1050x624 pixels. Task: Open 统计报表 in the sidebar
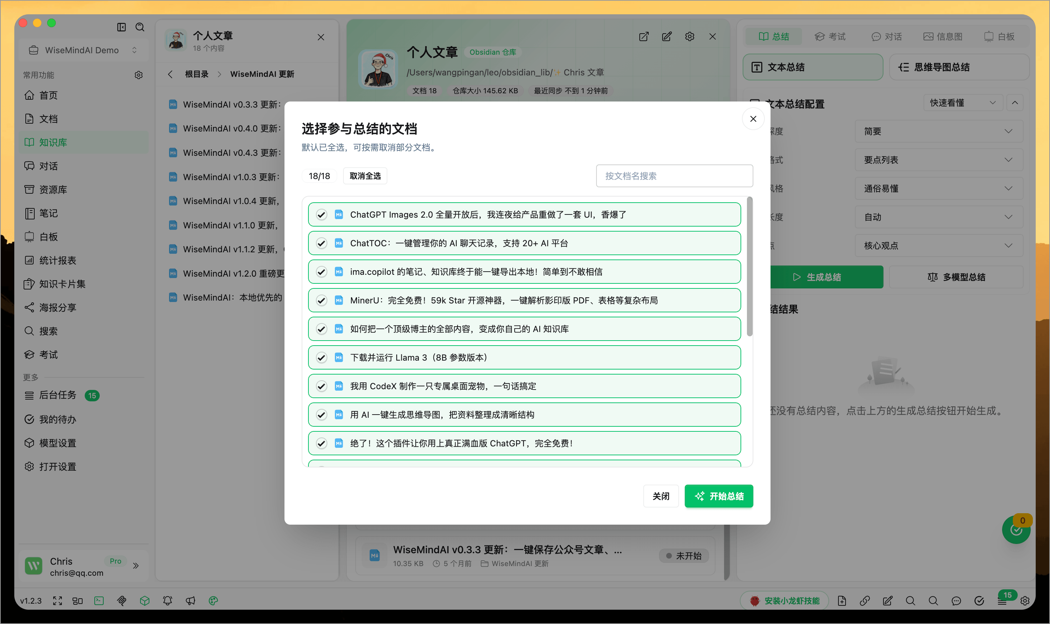tap(84, 260)
